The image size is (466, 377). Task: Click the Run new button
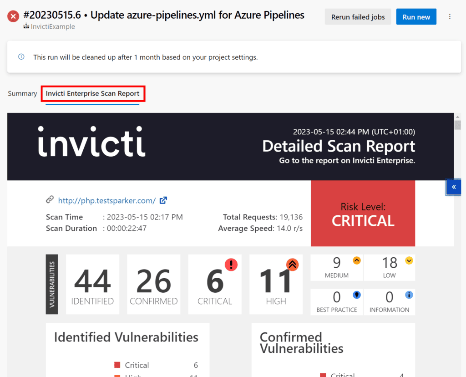click(x=416, y=16)
